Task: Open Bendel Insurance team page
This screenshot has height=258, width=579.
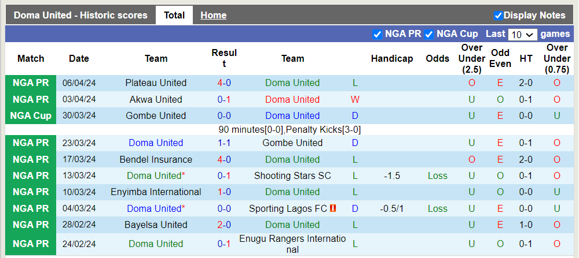Action: (156, 159)
